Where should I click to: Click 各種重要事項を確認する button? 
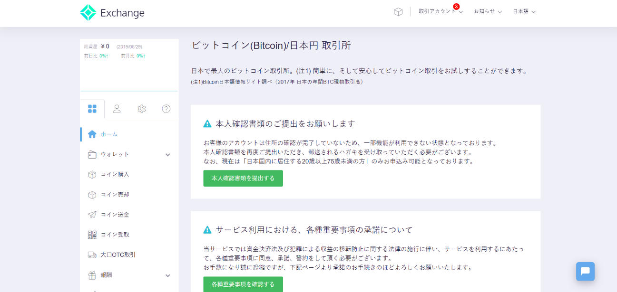[243, 284]
